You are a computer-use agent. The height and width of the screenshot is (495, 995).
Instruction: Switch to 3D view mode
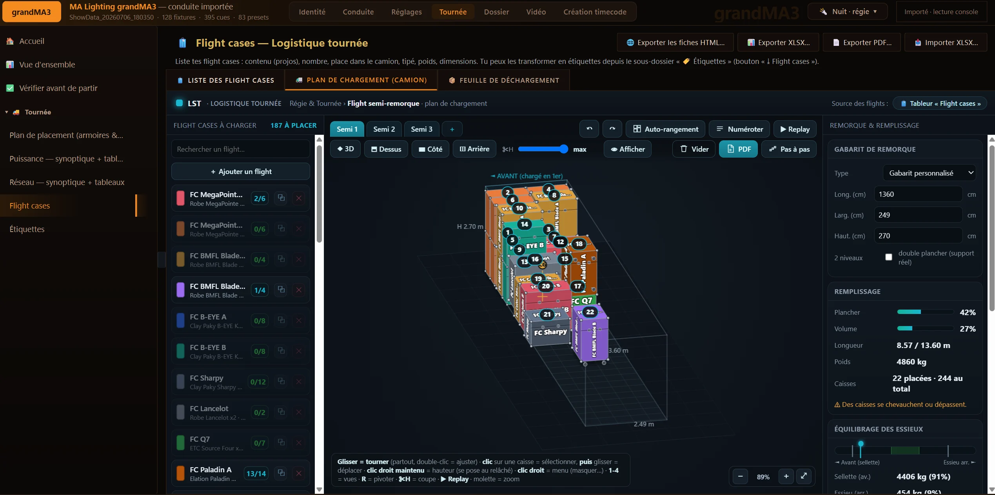point(345,149)
